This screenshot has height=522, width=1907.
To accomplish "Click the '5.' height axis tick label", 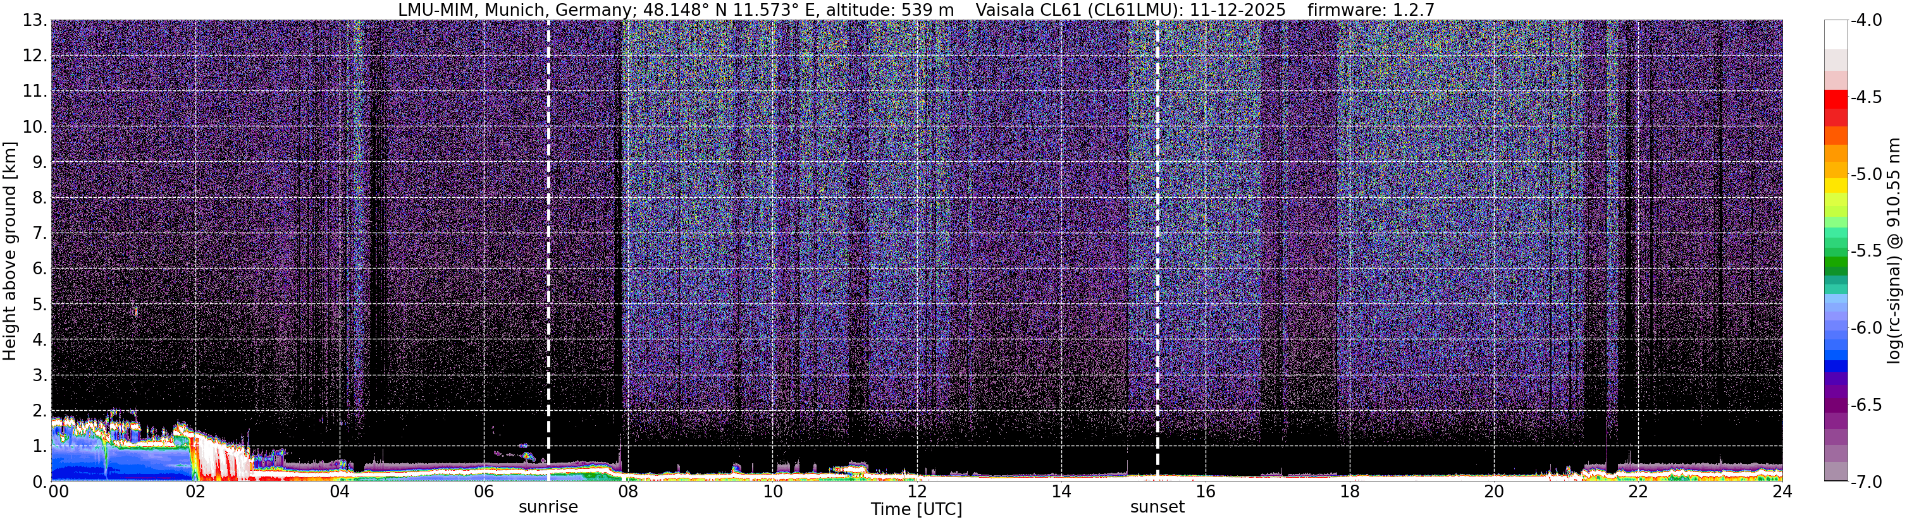I will point(39,304).
